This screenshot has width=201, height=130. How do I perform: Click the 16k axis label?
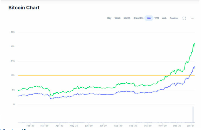click(13, 75)
